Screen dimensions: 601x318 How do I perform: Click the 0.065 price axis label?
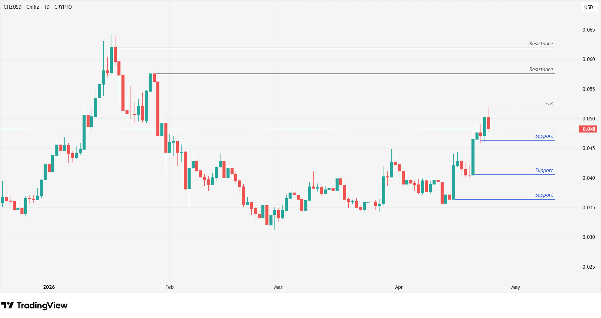tap(589, 30)
